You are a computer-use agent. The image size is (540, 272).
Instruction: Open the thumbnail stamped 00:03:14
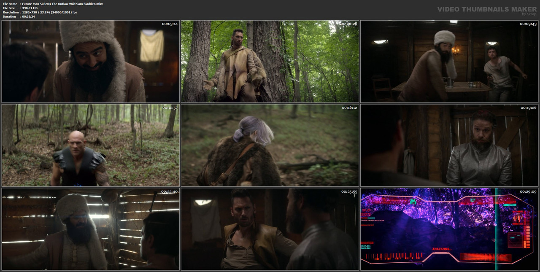91,61
